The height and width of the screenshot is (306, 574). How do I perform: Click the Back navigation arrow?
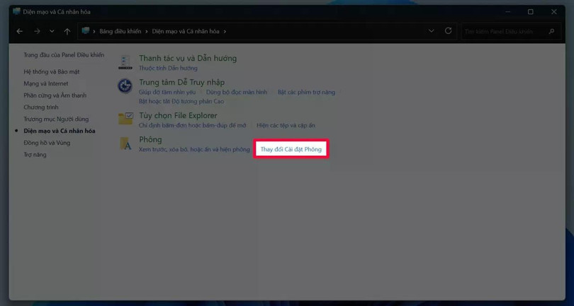click(20, 31)
